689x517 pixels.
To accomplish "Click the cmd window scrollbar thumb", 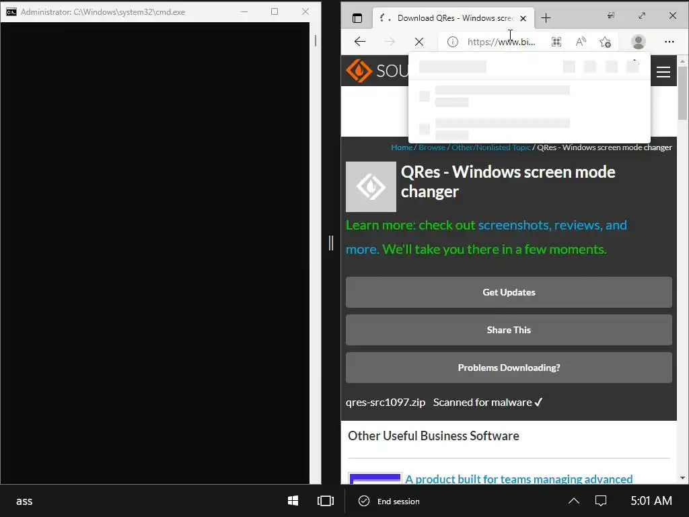I will (x=316, y=40).
